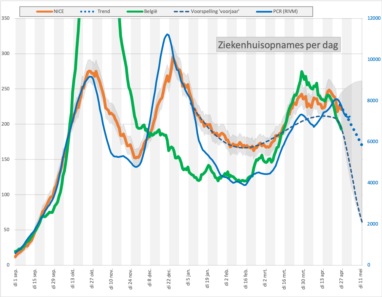
Task: Select the di 1 sep. date label
Action: tap(16, 278)
